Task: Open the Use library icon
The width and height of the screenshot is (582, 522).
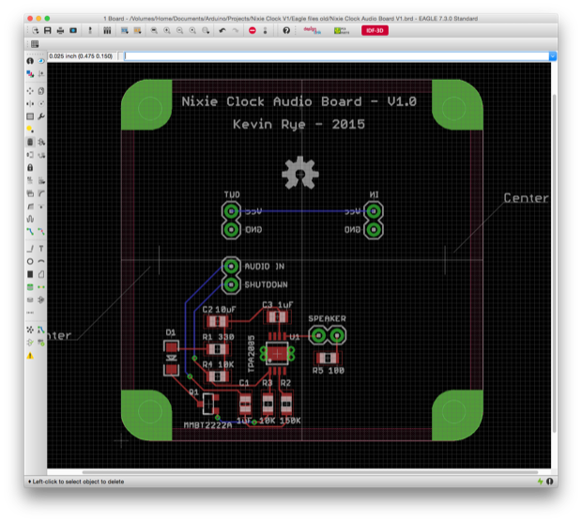Action: (x=107, y=30)
